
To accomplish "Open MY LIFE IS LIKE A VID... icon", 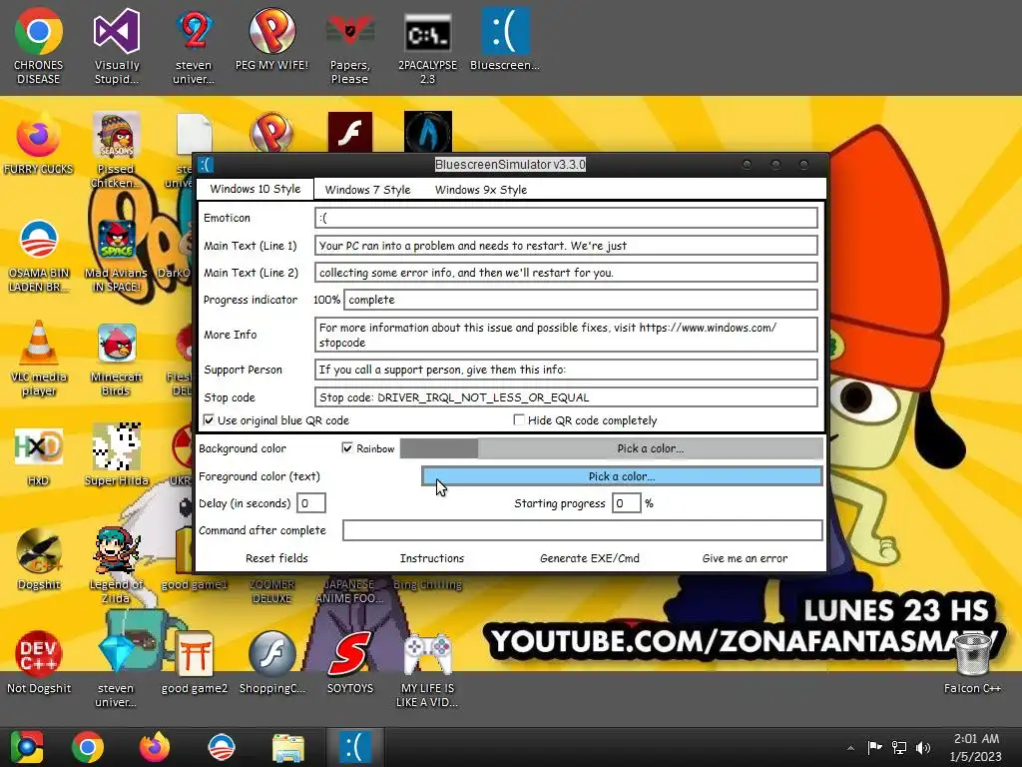I will point(427,670).
